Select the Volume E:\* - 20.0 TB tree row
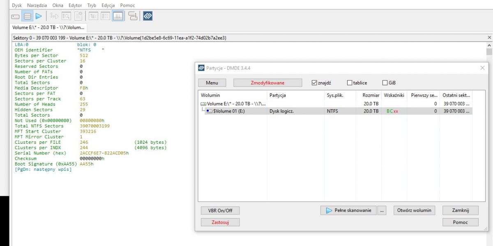This screenshot has height=246, width=493. pyautogui.click(x=335, y=104)
